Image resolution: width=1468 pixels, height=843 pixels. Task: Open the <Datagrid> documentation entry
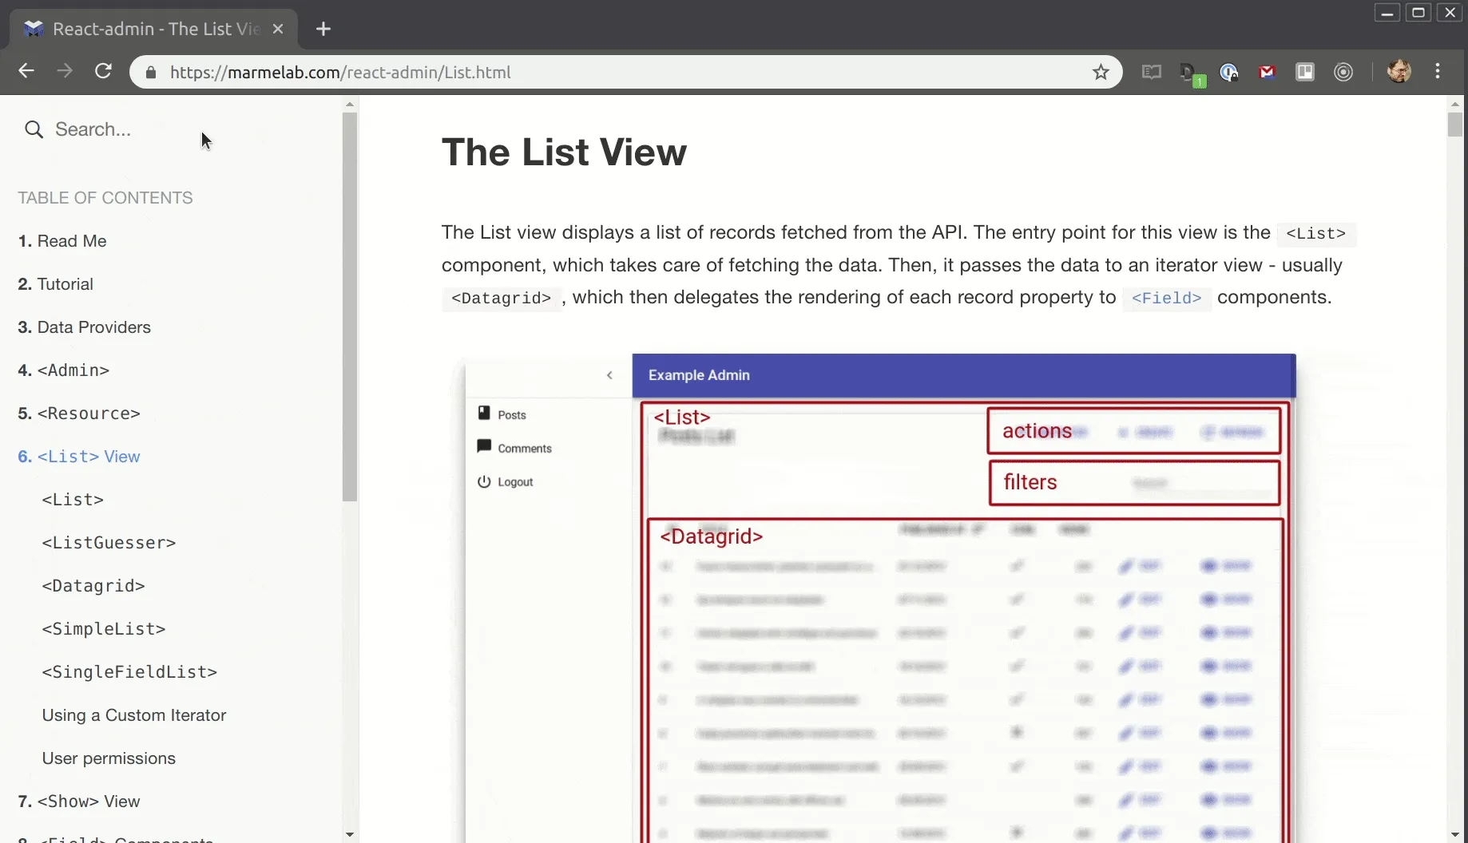click(x=94, y=586)
